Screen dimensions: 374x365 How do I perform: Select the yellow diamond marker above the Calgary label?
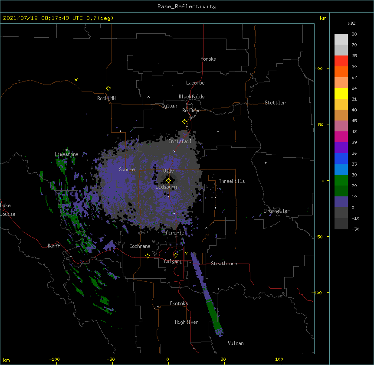pyautogui.click(x=176, y=255)
